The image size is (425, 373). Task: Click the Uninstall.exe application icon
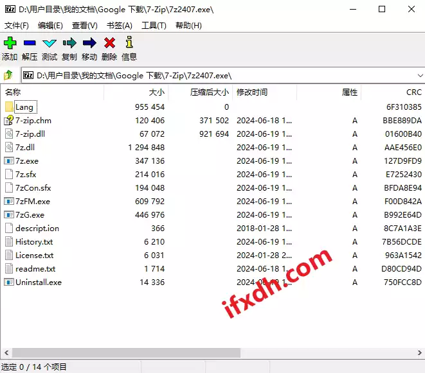[x=9, y=282]
